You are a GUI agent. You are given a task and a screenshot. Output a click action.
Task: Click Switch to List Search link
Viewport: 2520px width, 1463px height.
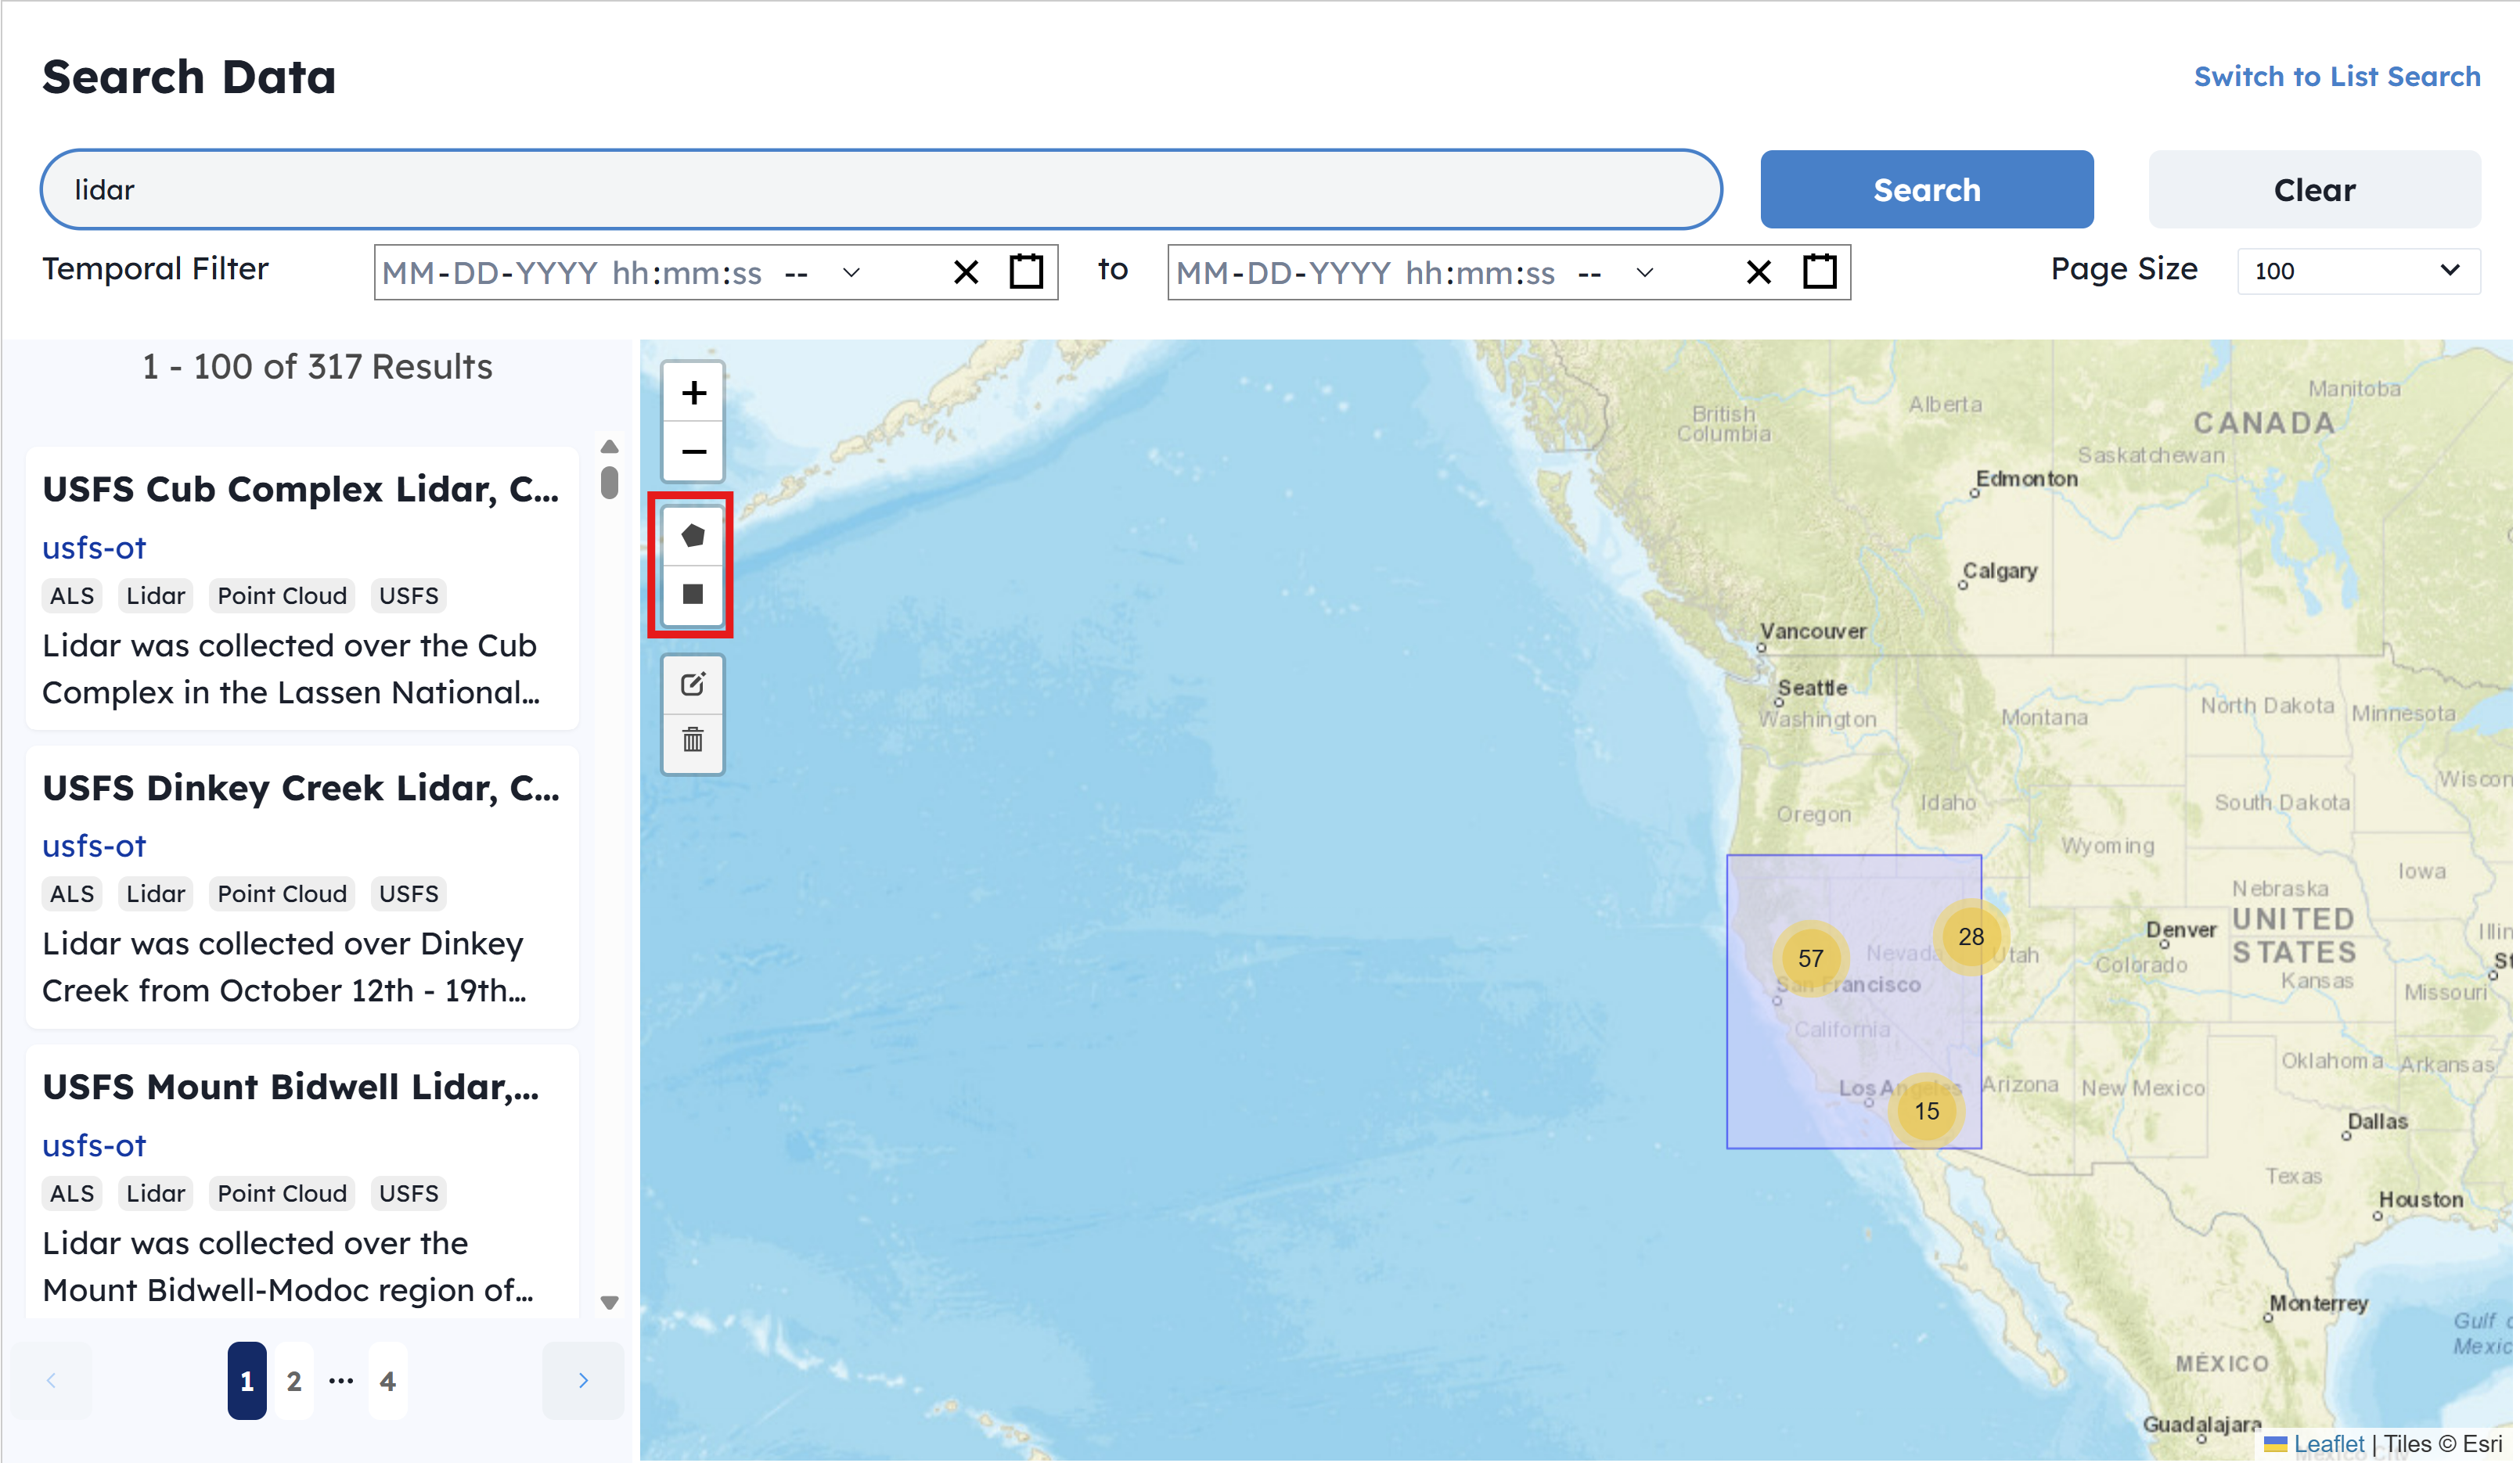click(2336, 76)
